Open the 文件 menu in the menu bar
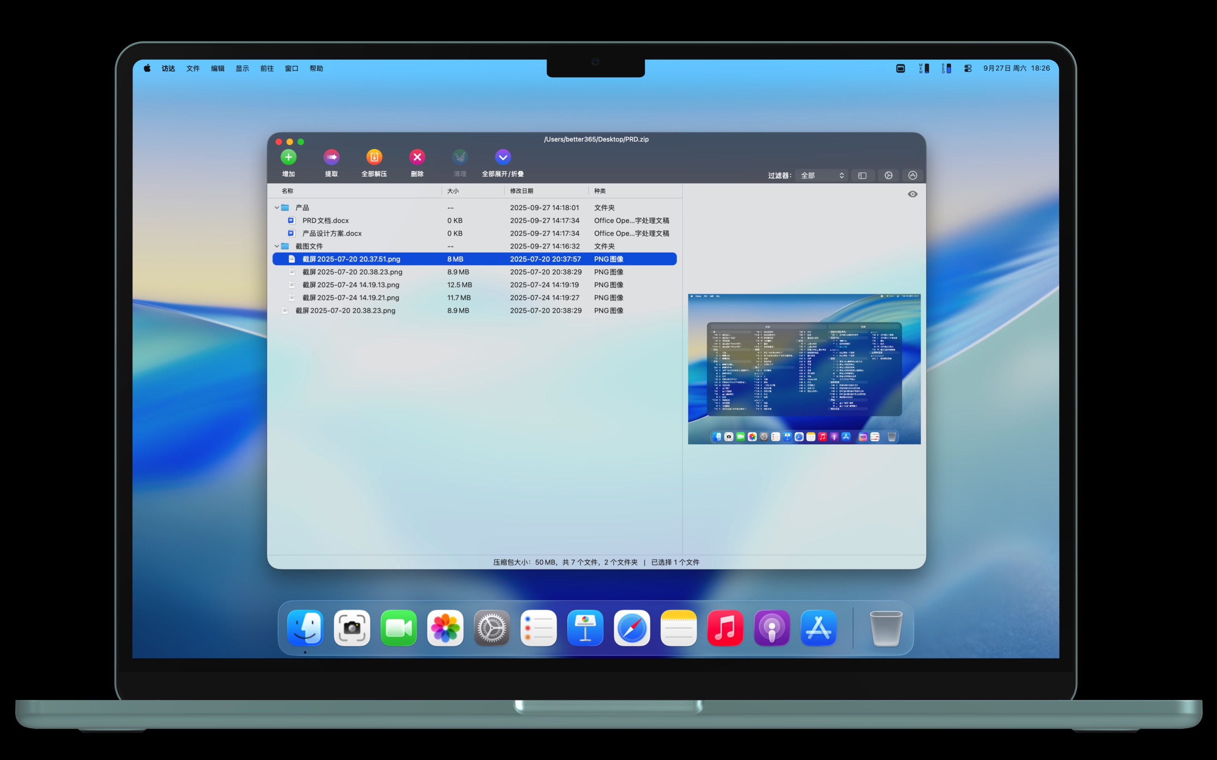The width and height of the screenshot is (1217, 760). click(193, 68)
